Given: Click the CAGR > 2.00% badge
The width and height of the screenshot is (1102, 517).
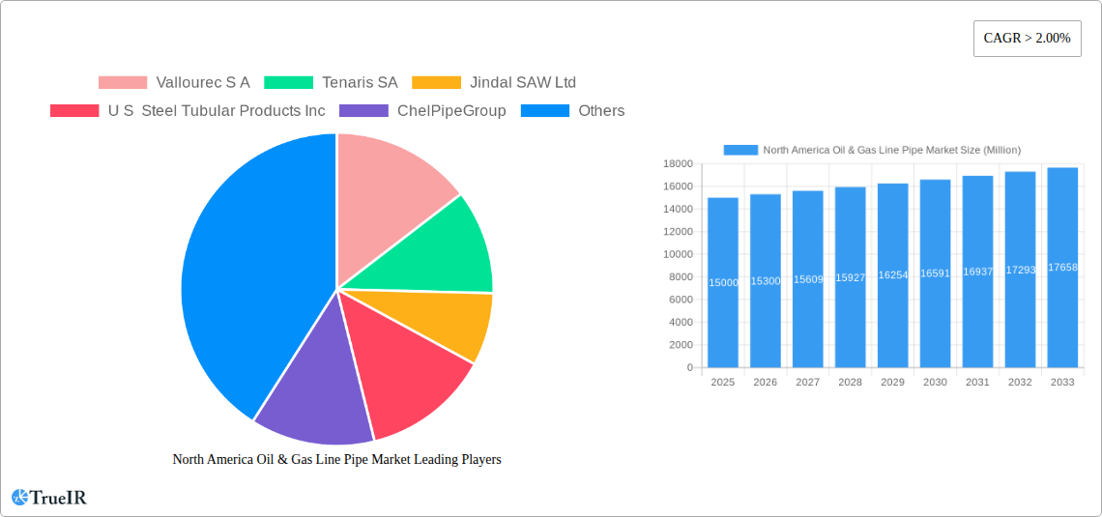Looking at the screenshot, I should point(1027,39).
